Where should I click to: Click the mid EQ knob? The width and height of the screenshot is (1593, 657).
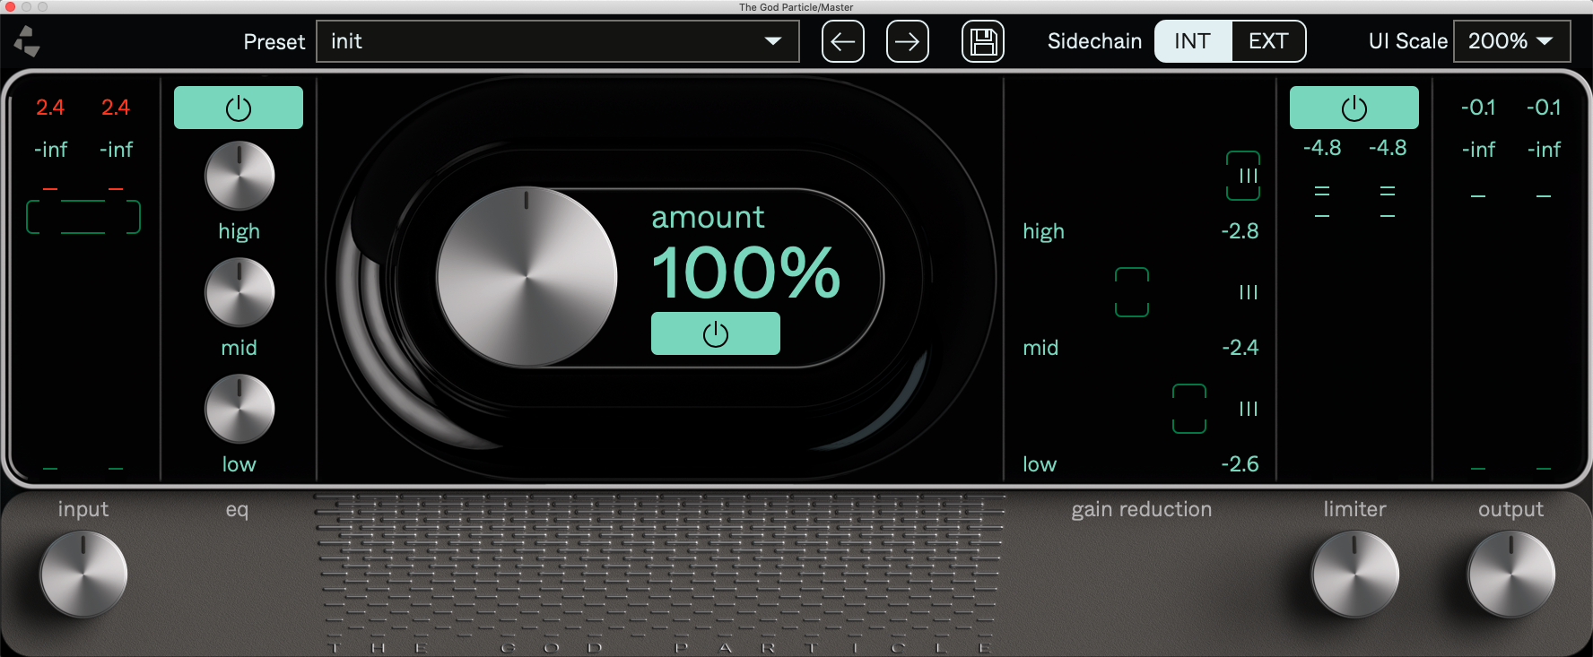tap(239, 292)
